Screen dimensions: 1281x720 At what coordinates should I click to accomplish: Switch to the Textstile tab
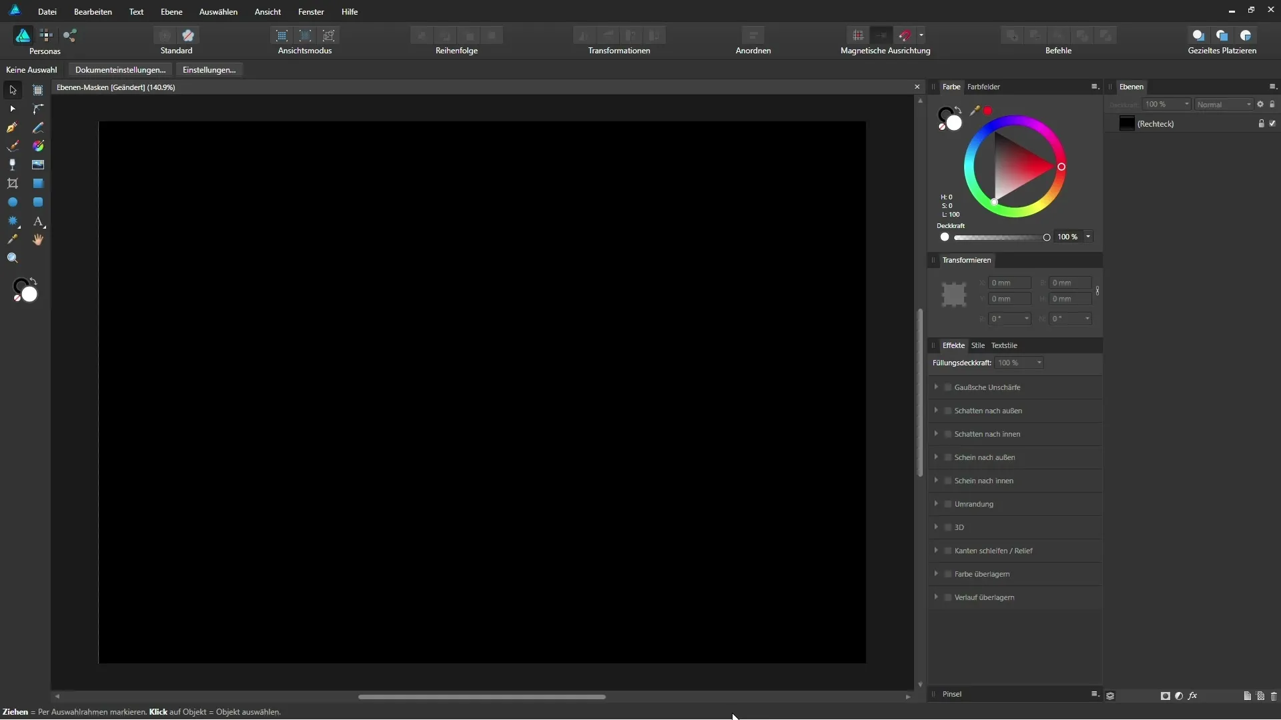click(x=1004, y=345)
